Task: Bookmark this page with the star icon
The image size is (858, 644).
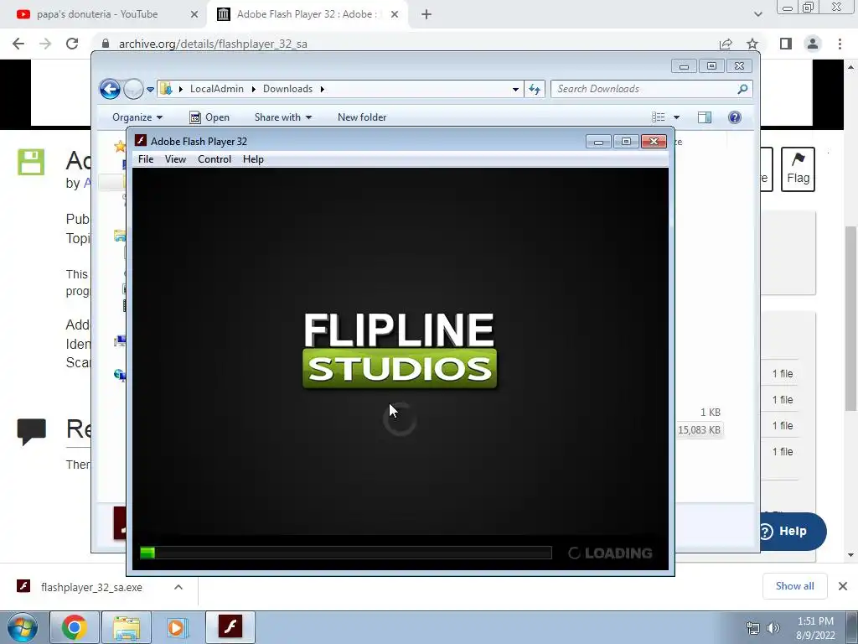Action: click(752, 44)
